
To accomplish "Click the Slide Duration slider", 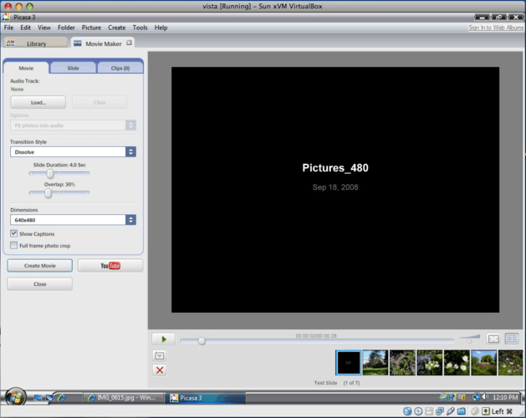I will point(50,174).
